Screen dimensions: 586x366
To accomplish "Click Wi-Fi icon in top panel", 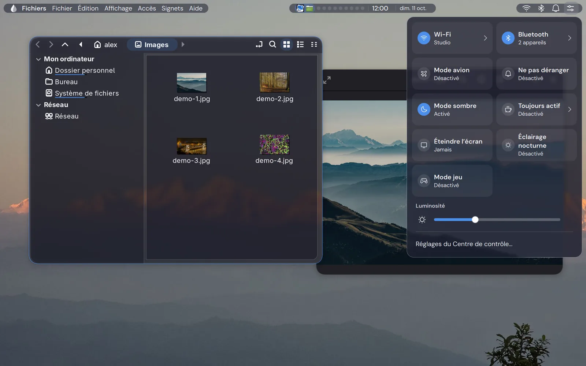I will tap(526, 8).
